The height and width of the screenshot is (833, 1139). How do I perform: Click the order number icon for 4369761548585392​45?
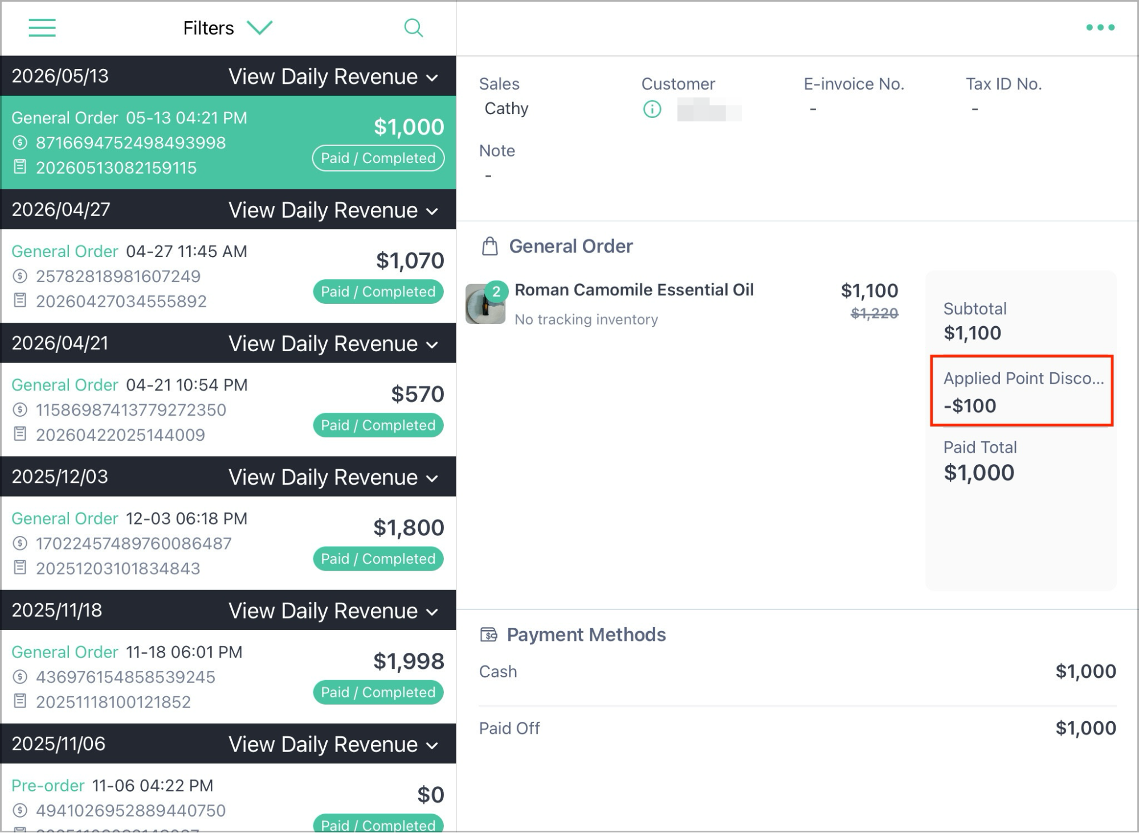[x=20, y=677]
